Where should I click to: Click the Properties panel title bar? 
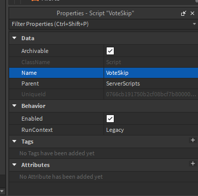(95, 13)
